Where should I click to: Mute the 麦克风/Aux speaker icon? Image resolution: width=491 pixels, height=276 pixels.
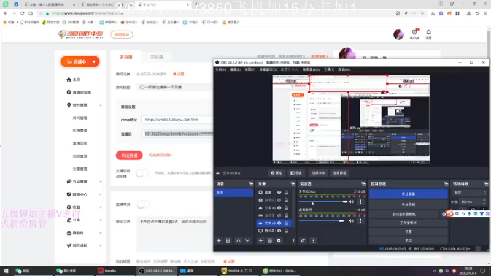(351, 202)
